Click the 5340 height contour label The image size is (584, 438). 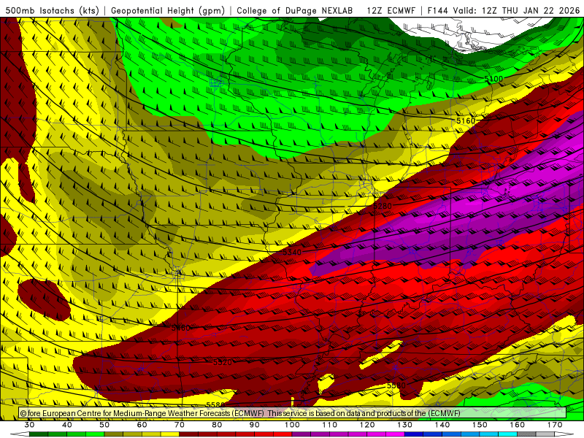pyautogui.click(x=292, y=252)
